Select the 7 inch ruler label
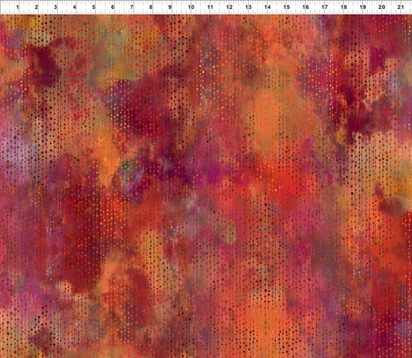Screen dimensions: 412x358 132,7
